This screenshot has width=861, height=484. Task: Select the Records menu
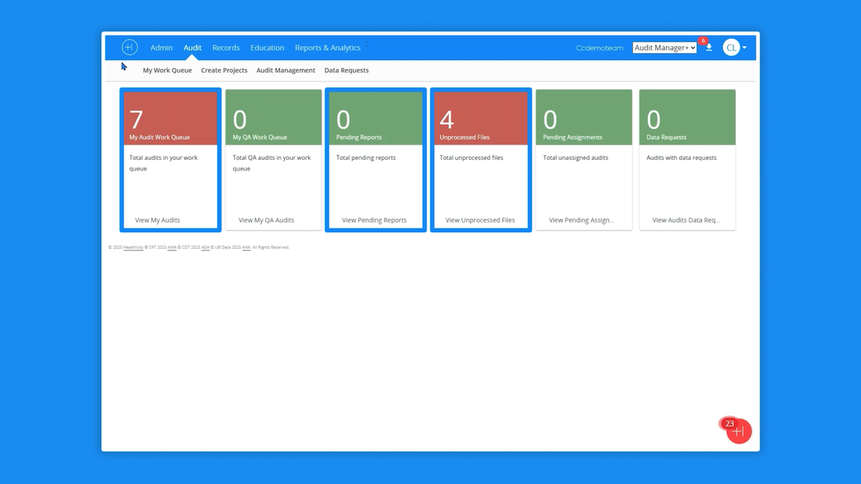226,48
